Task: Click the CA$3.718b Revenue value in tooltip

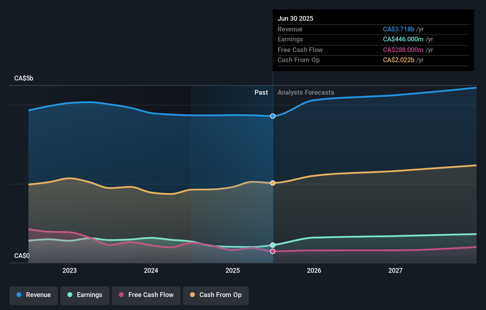Action: tap(399, 29)
